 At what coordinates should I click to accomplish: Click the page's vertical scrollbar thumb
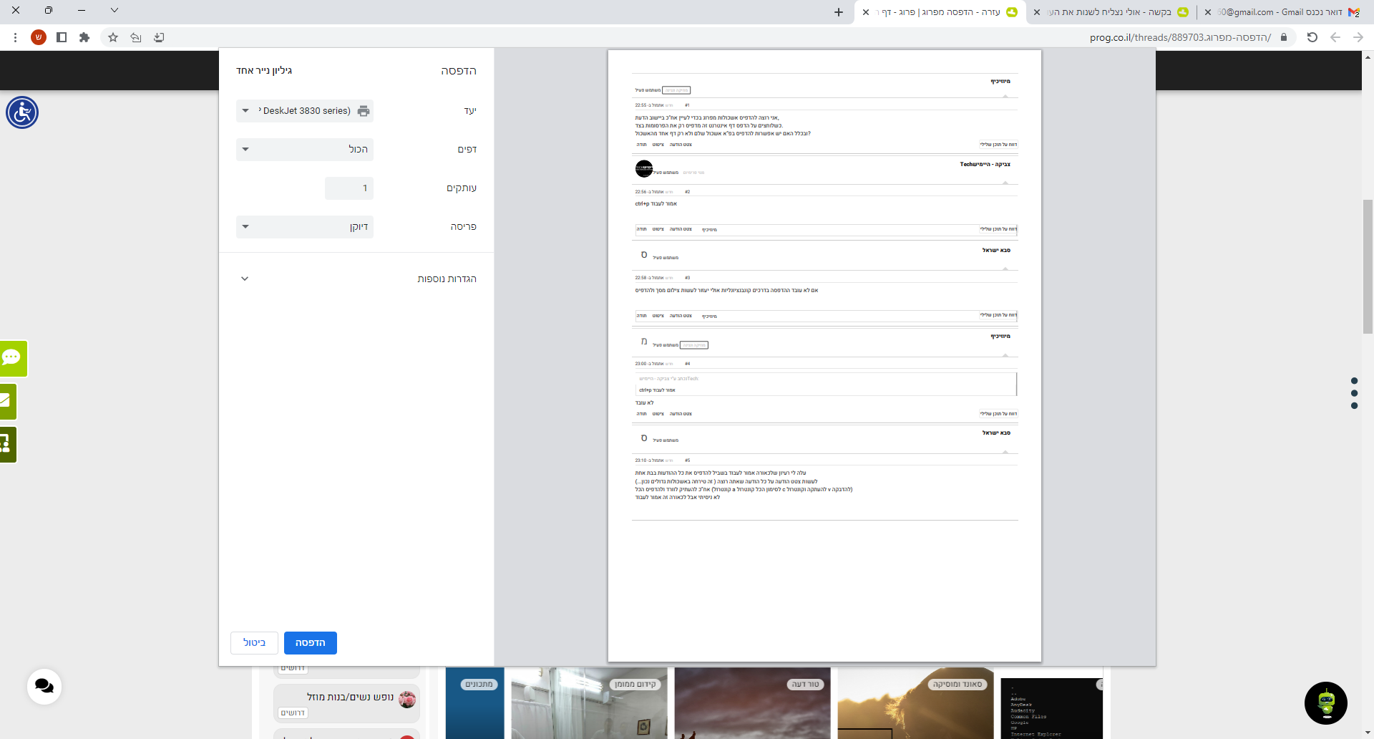(1368, 266)
